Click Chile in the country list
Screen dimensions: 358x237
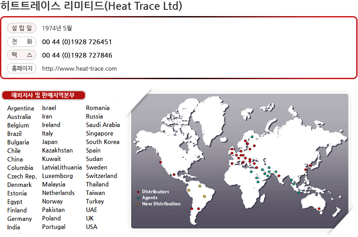coord(14,151)
